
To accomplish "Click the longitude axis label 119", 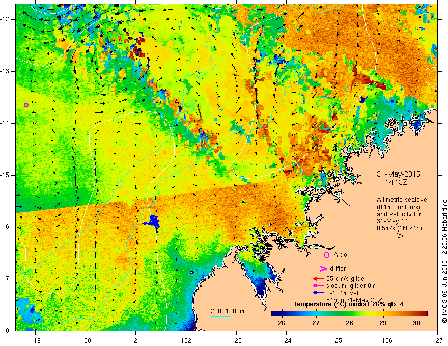I will [36, 340].
